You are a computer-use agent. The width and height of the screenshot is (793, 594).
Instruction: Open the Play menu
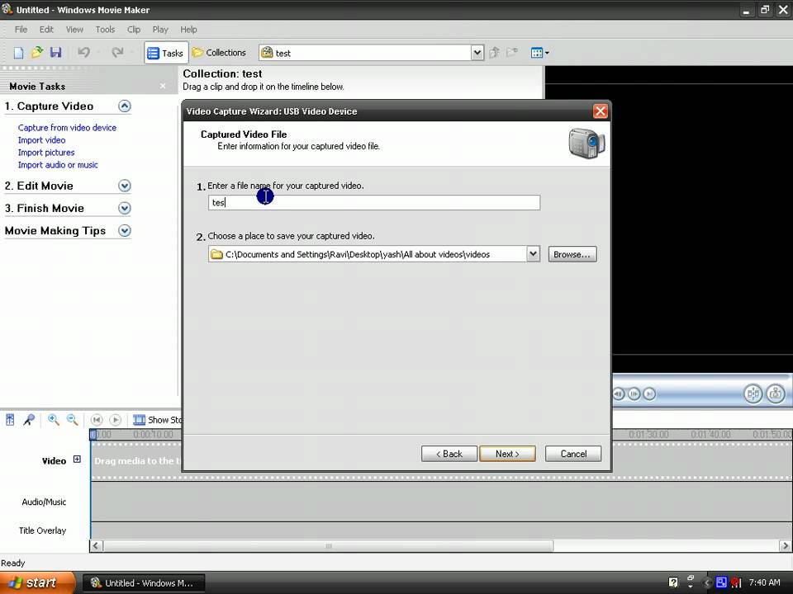pyautogui.click(x=159, y=30)
